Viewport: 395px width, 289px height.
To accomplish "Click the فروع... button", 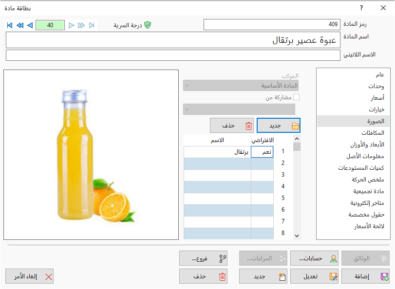I will click(203, 258).
